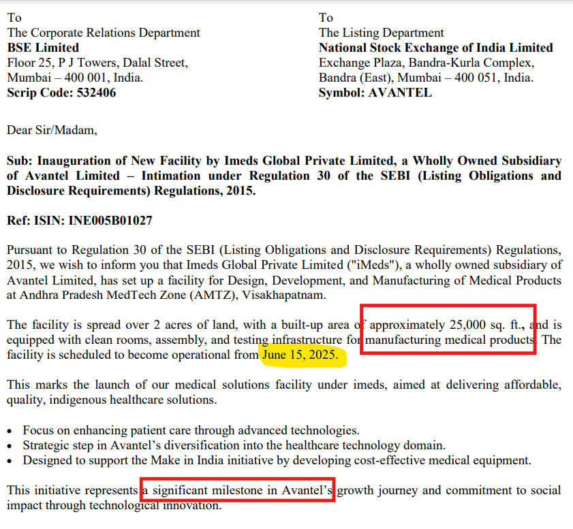
Task: Click red-boxed "approximately 25,000 sq. ft." text
Action: (x=448, y=323)
